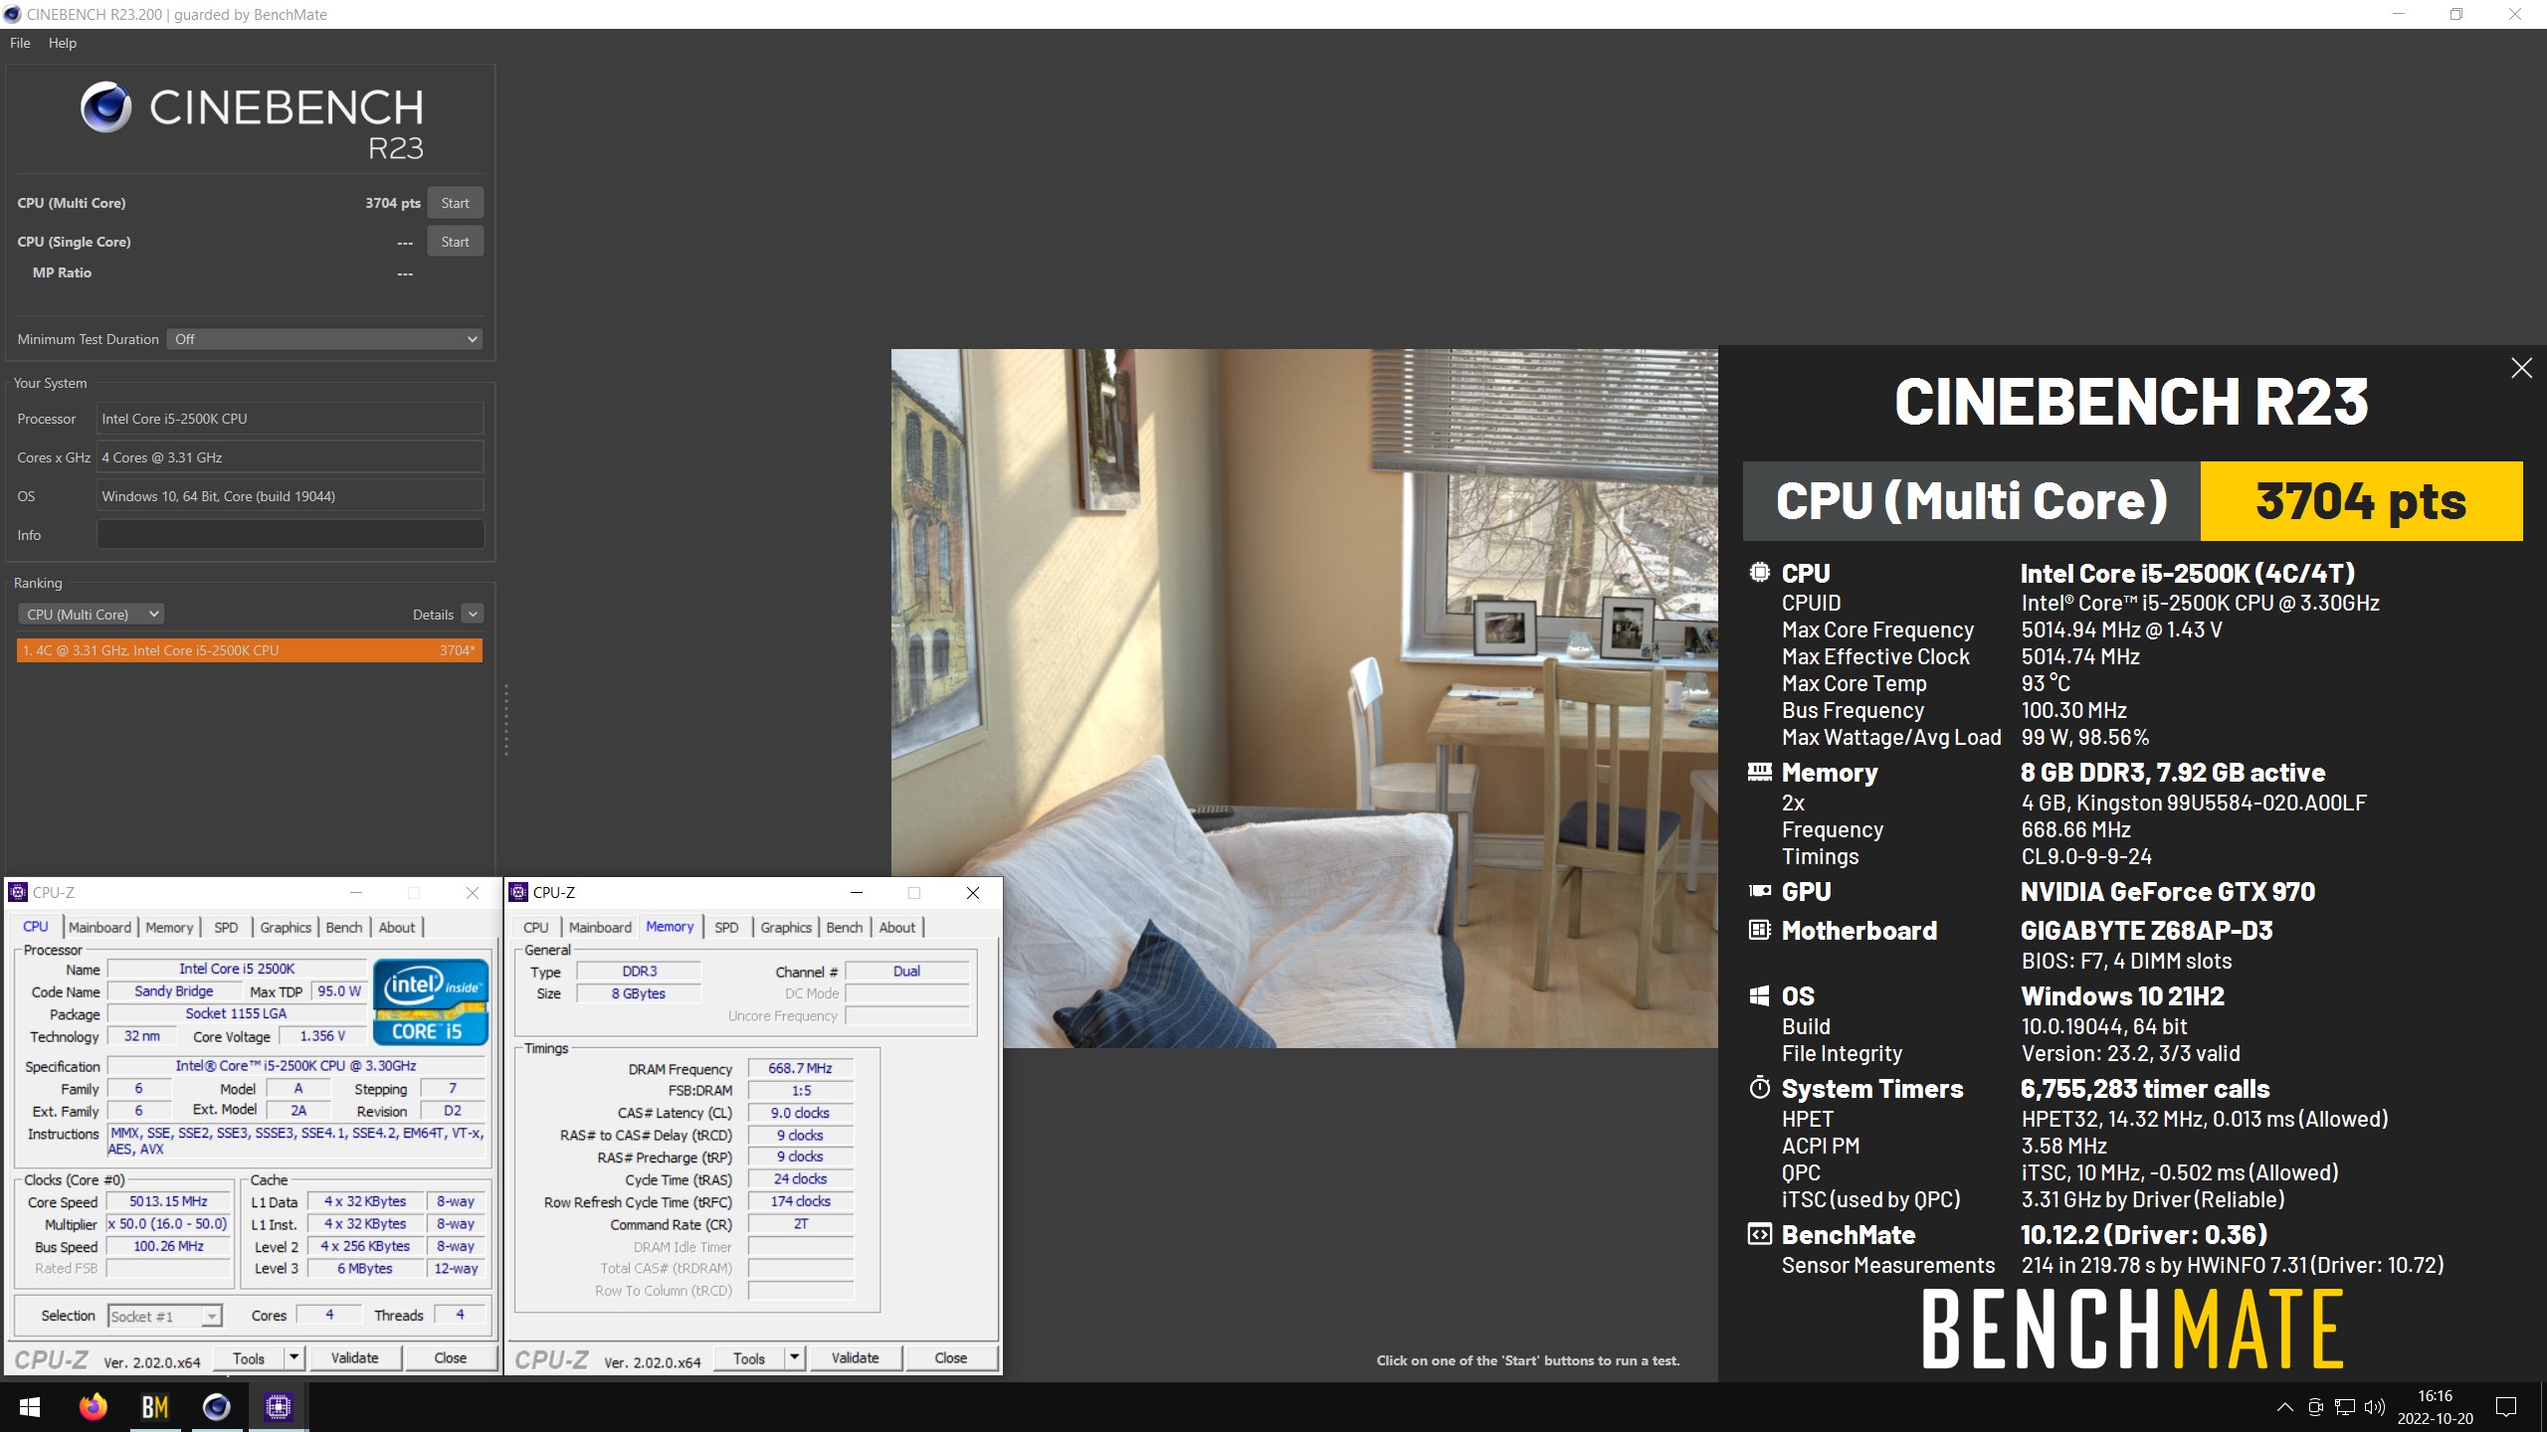Click the taskbar clock showing 16:16
Screen dimensions: 2547x1432
pyautogui.click(x=2435, y=1407)
